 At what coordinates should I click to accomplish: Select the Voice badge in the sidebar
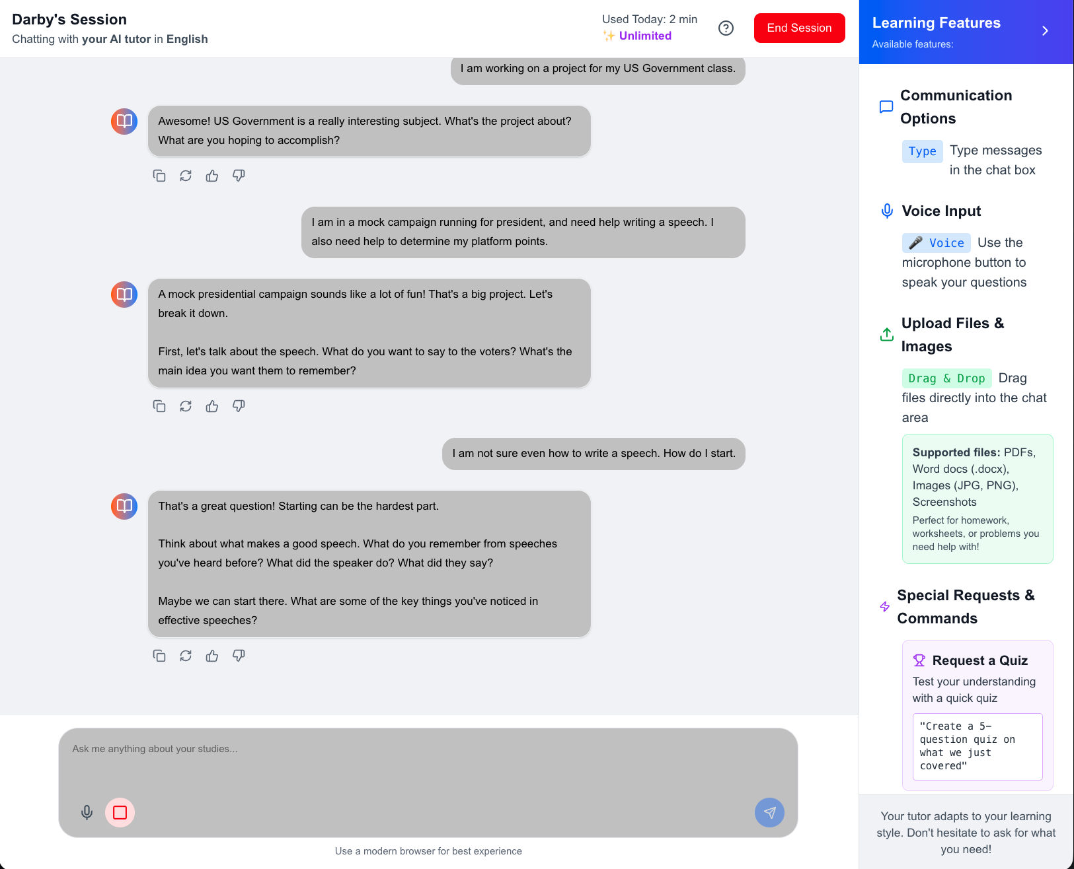[936, 242]
